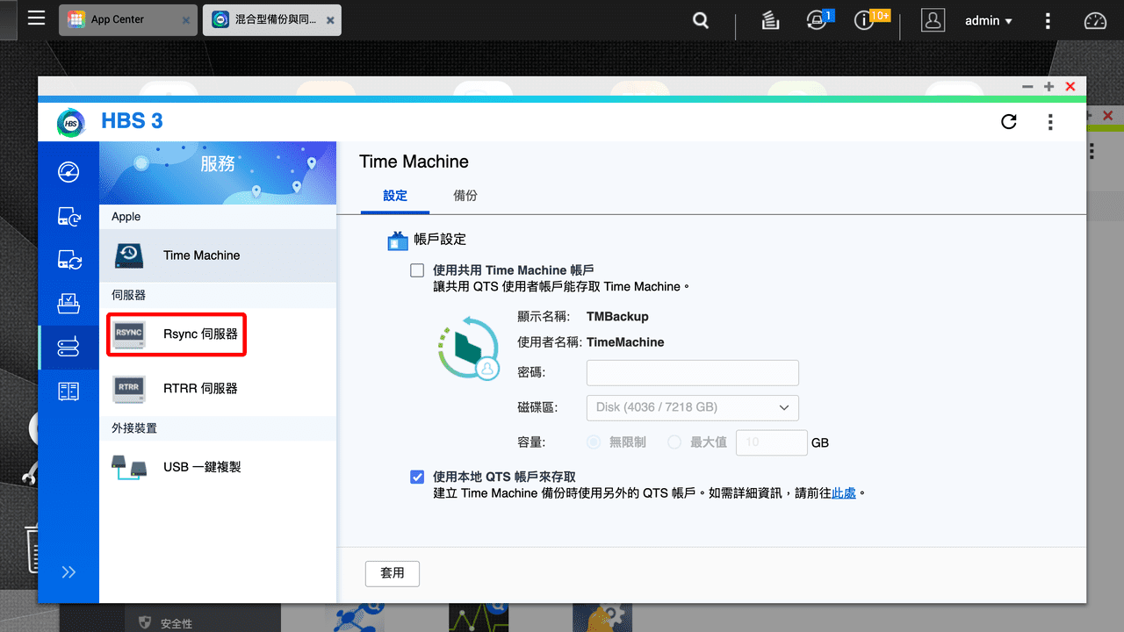Open the 磁碟區 disk selection dropdown

point(692,407)
